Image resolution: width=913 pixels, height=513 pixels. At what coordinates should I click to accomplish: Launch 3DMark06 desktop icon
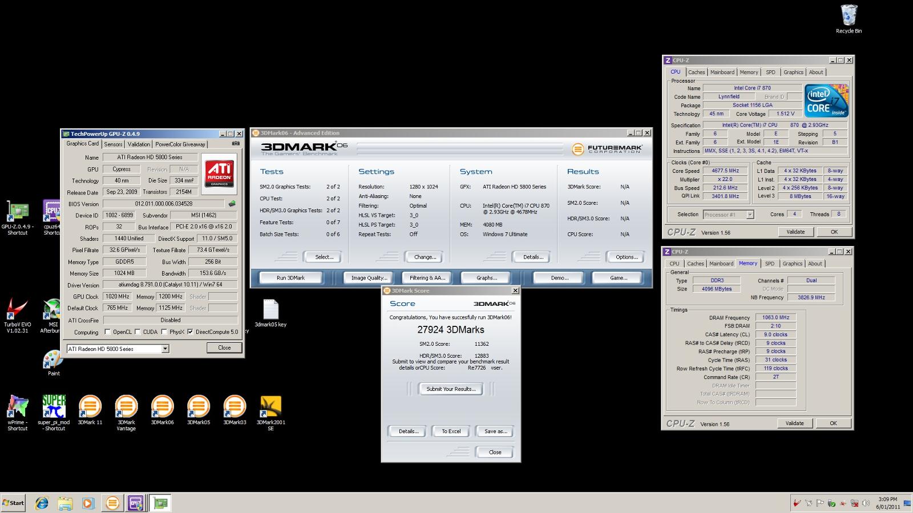click(162, 410)
